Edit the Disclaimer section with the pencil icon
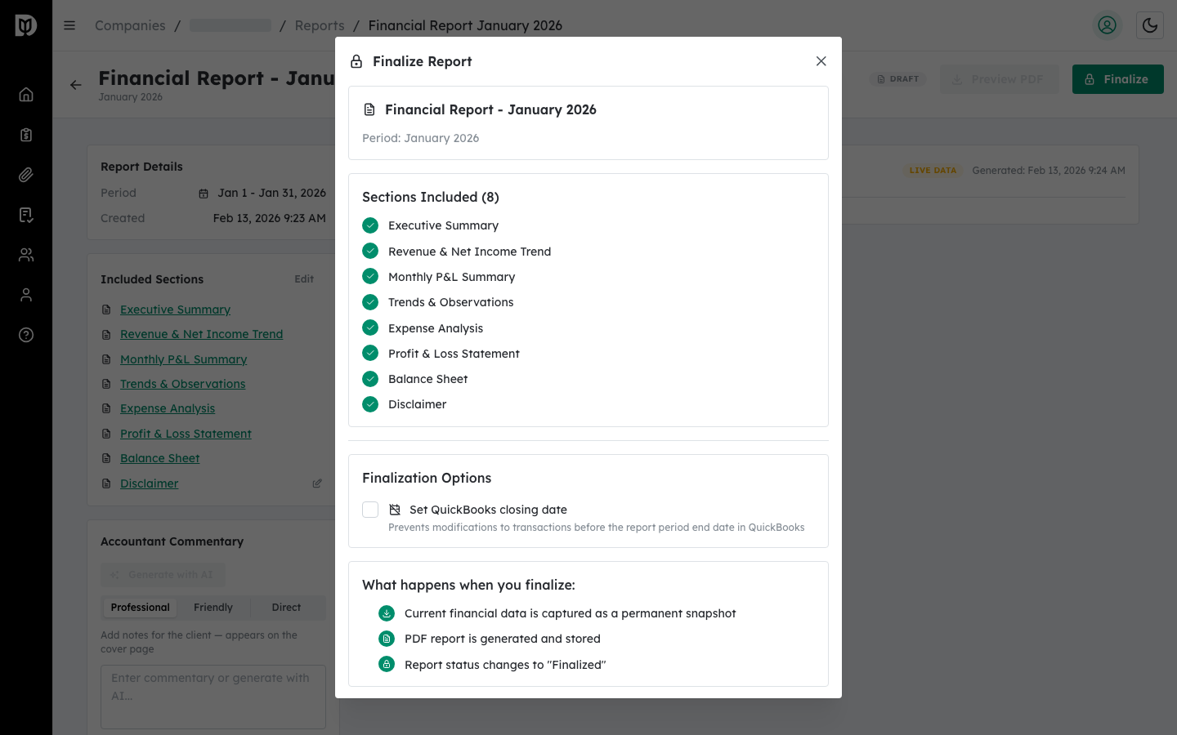This screenshot has height=735, width=1177. click(317, 483)
